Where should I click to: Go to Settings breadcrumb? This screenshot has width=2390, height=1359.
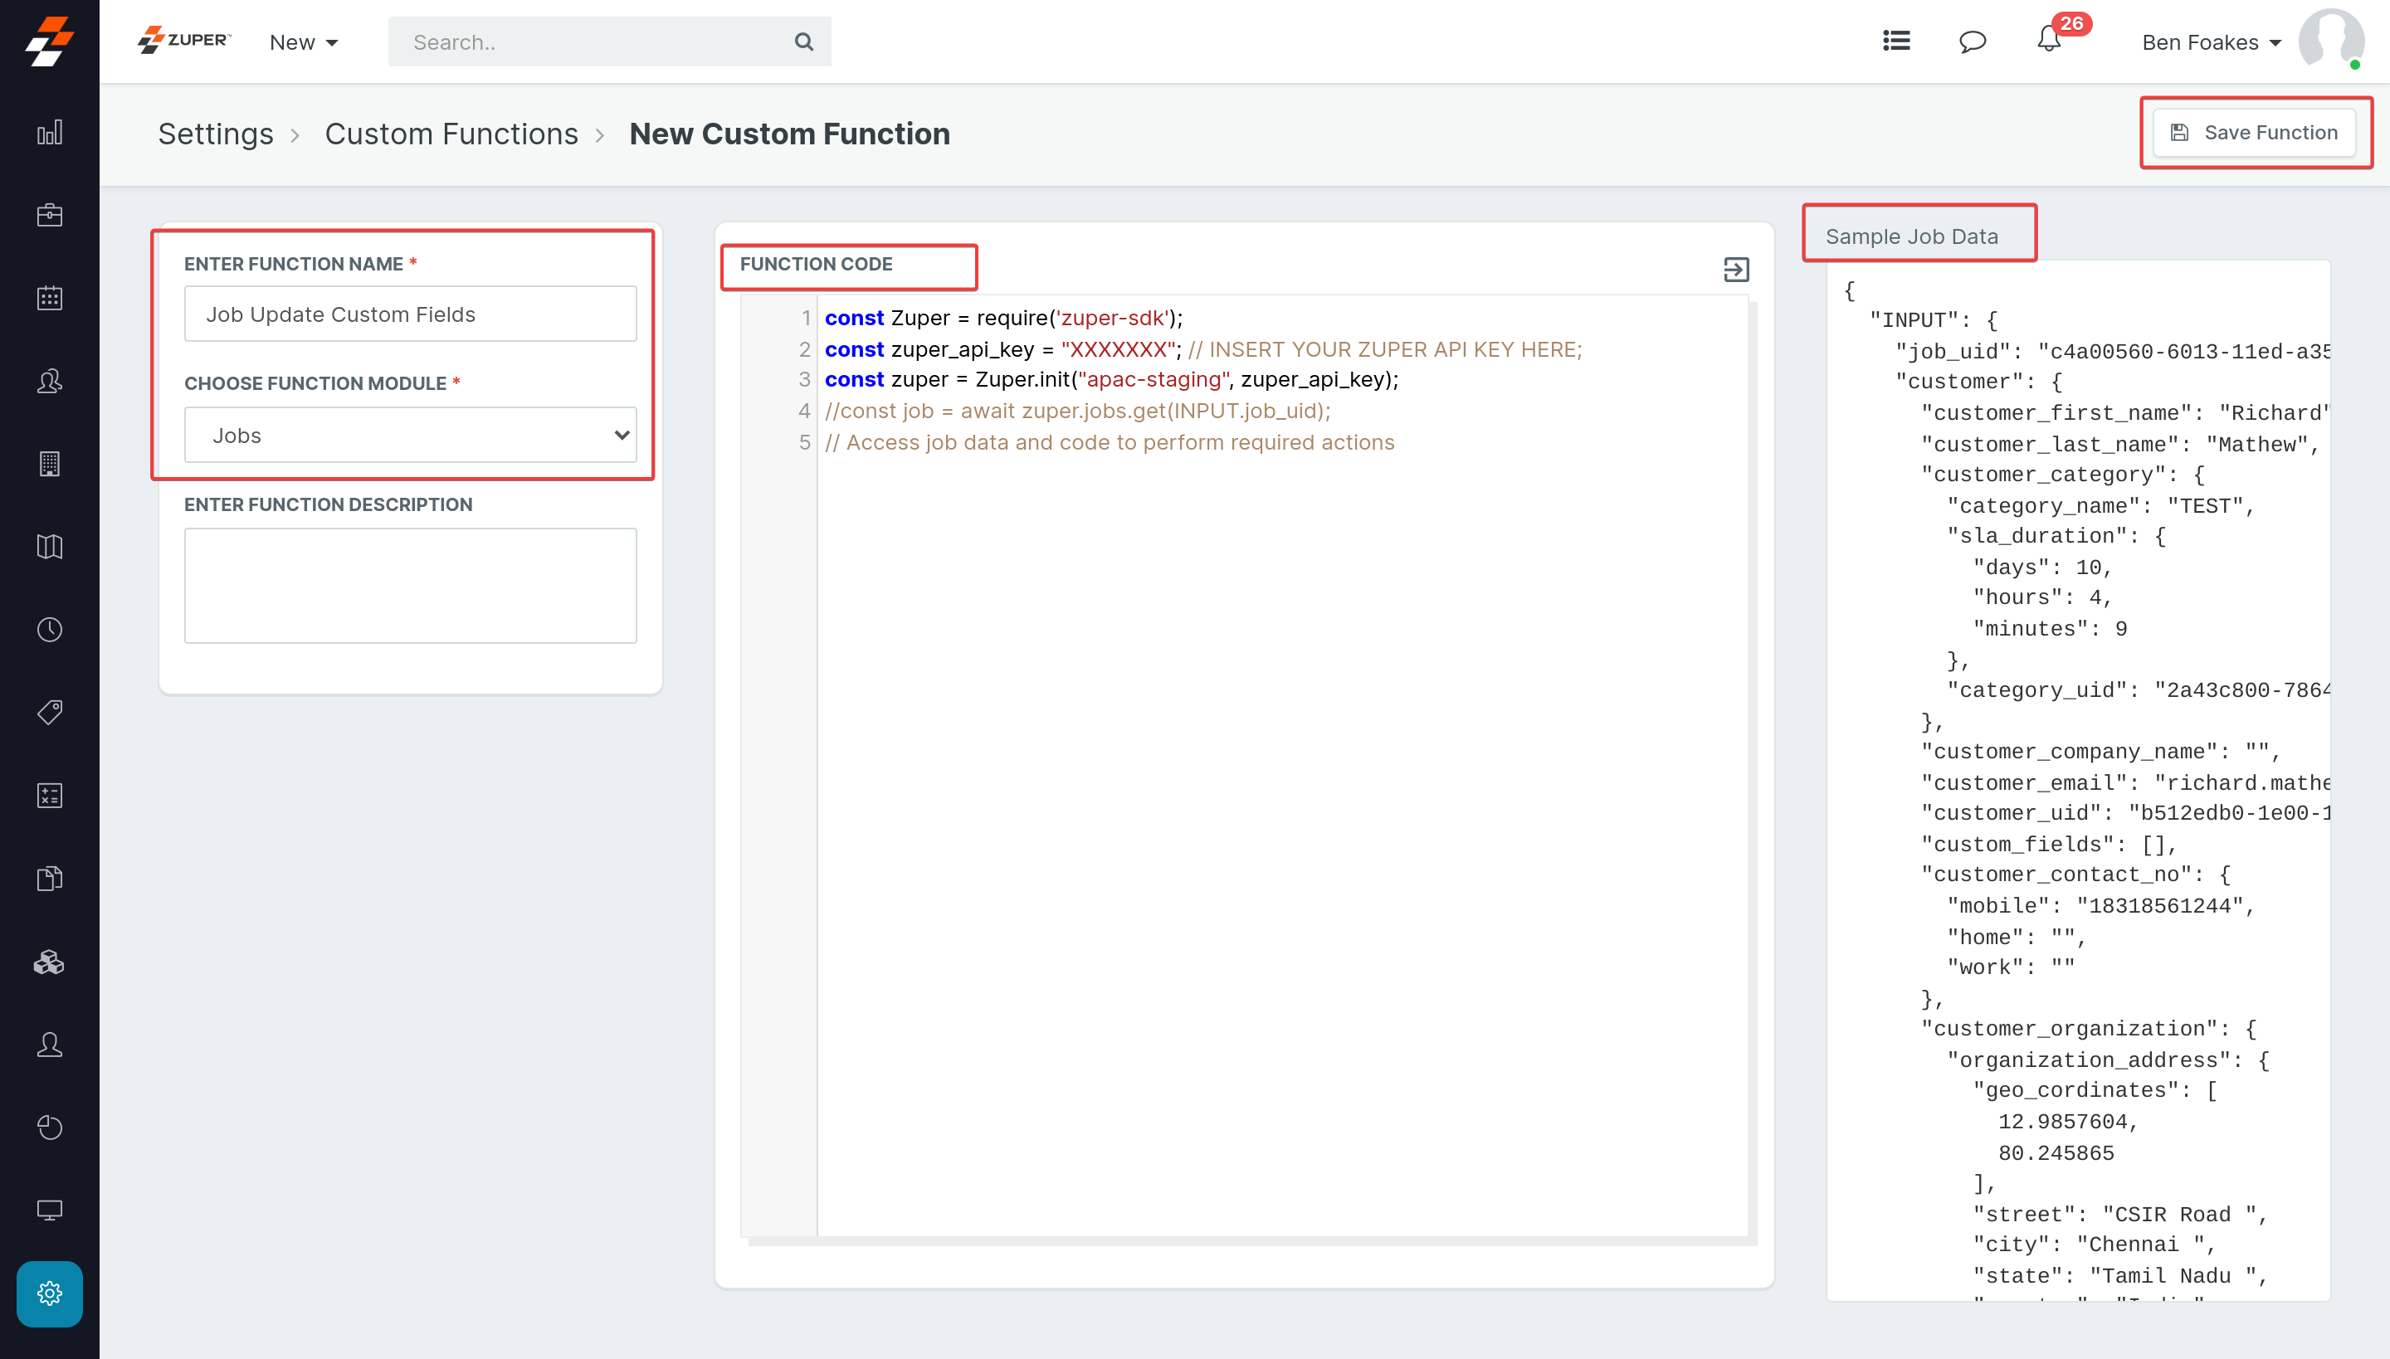[216, 134]
